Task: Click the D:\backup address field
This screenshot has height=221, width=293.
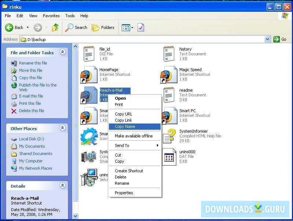Action: click(x=142, y=40)
